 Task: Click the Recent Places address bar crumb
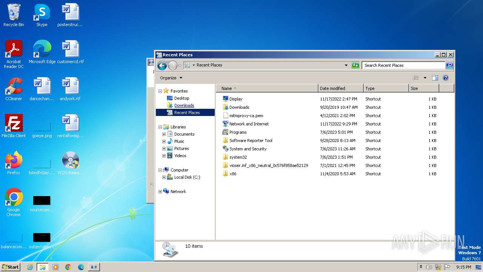[x=209, y=65]
